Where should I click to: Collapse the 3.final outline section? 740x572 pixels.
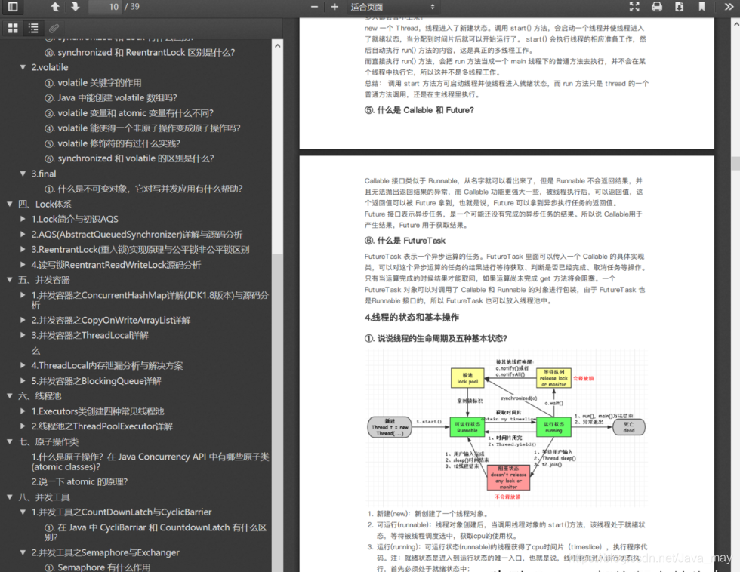pos(23,174)
